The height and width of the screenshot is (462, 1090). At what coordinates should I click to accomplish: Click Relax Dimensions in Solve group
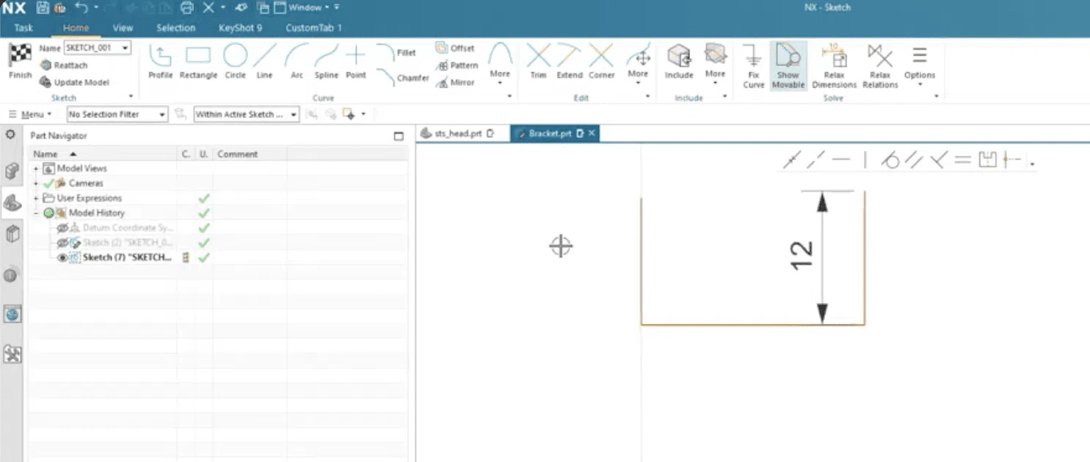834,65
